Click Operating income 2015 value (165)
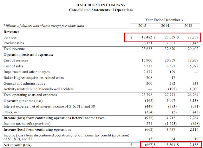Image resolution: width=203 pixels, height=148 pixels. click(149, 101)
